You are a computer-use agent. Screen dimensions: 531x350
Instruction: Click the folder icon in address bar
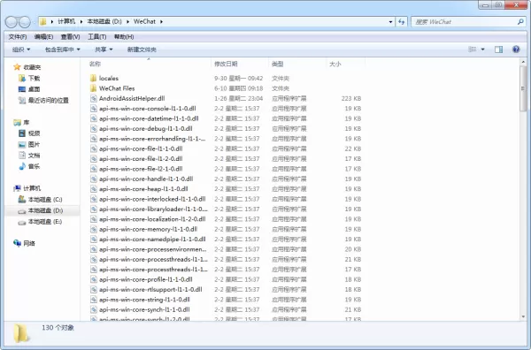click(x=43, y=21)
